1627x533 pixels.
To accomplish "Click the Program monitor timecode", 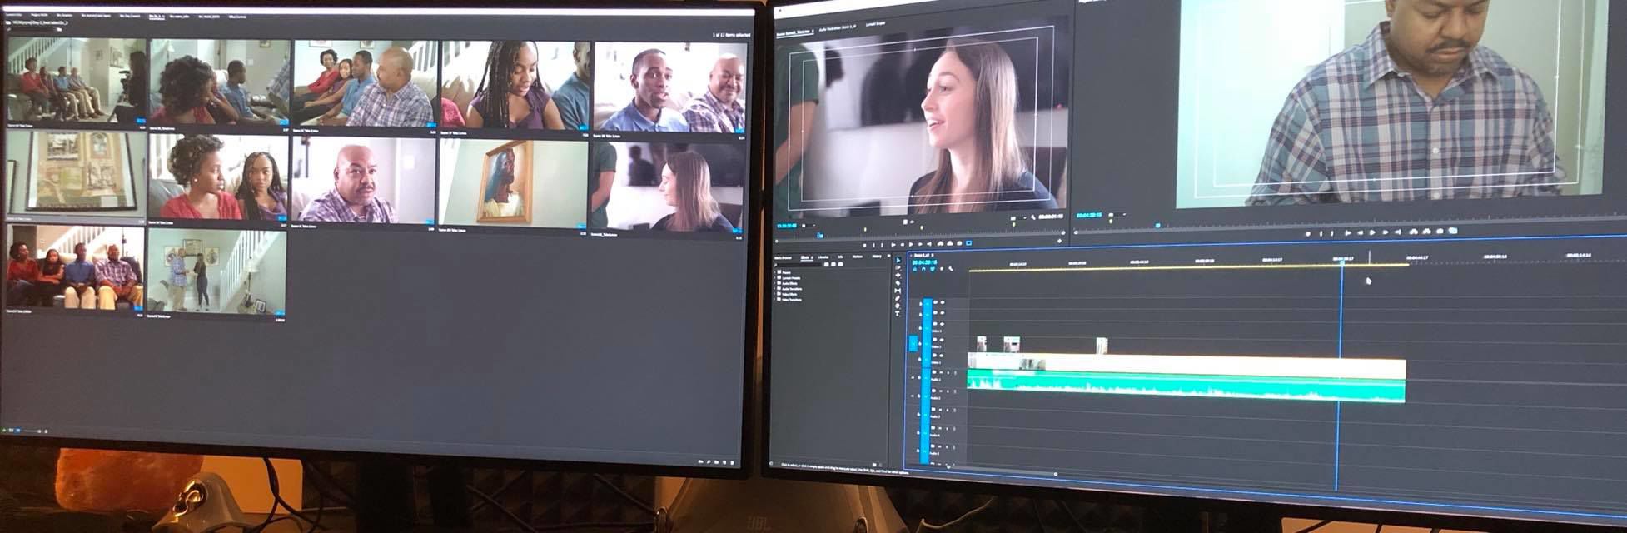I will [1089, 215].
